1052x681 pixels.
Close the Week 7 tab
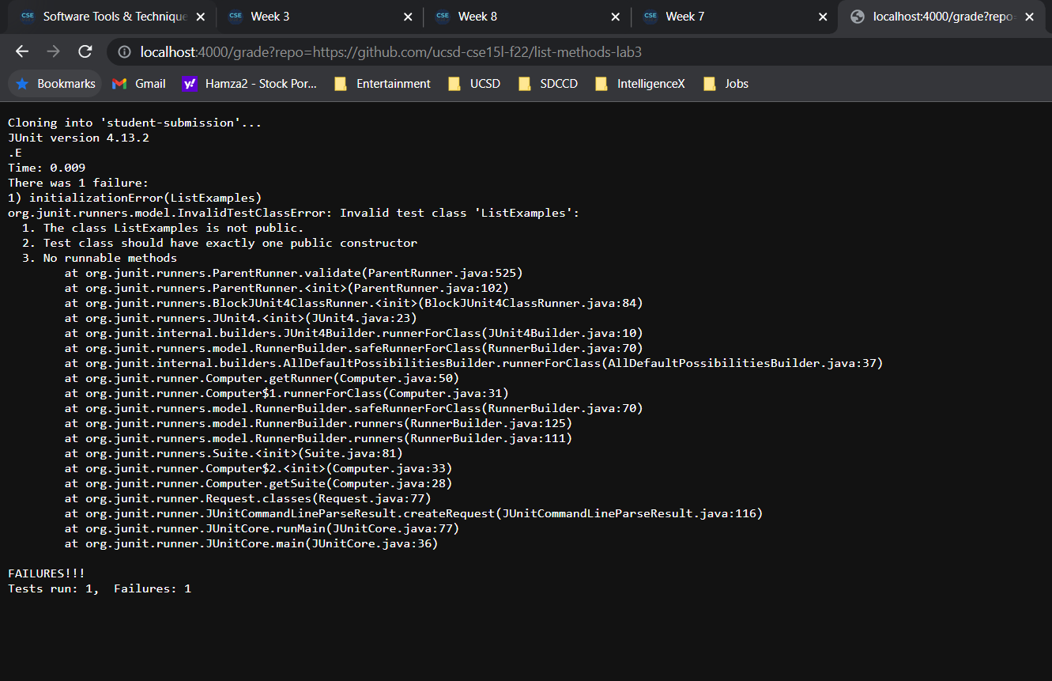(x=823, y=17)
